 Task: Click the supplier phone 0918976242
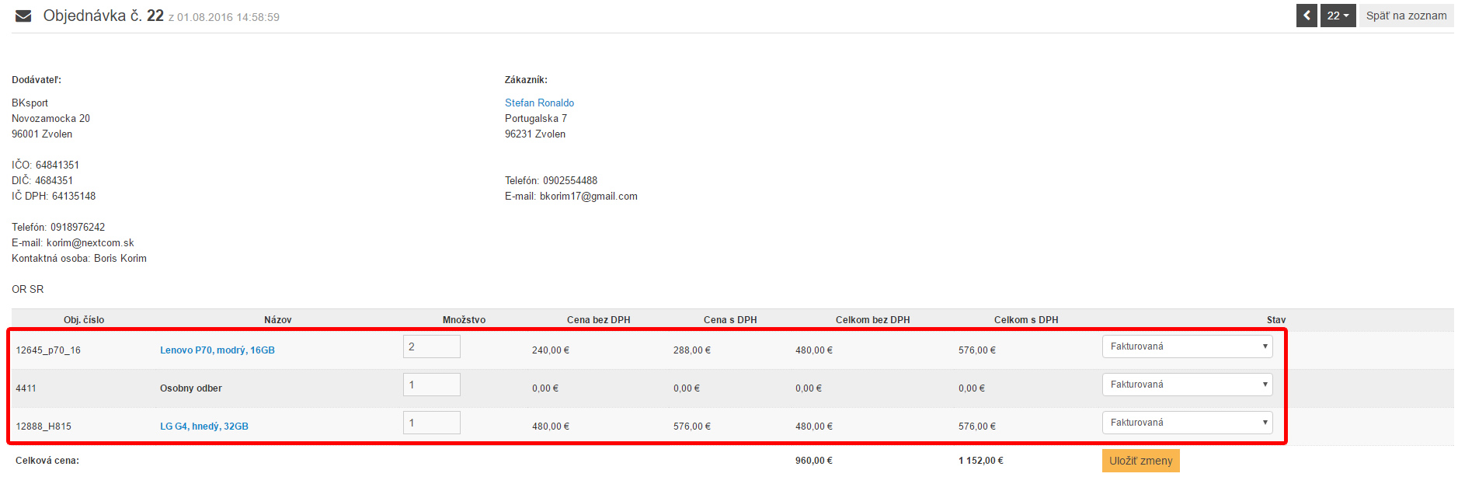78,227
